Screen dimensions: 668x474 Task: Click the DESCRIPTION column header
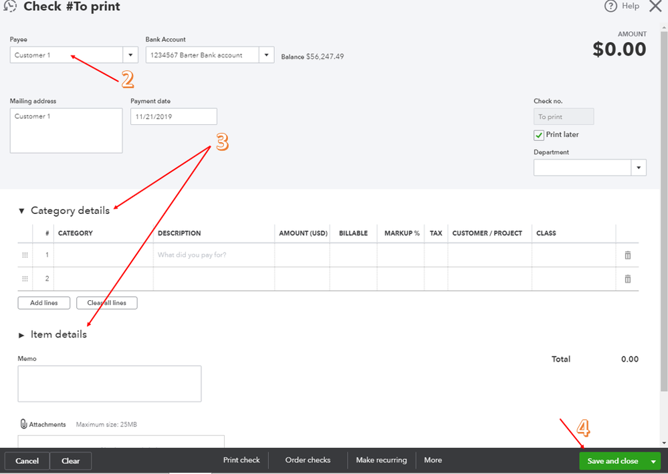coord(179,233)
